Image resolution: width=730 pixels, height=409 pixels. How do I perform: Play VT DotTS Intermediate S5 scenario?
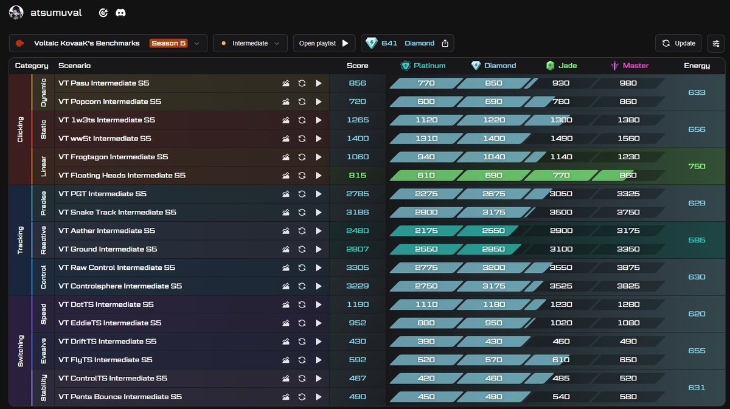pyautogui.click(x=318, y=304)
